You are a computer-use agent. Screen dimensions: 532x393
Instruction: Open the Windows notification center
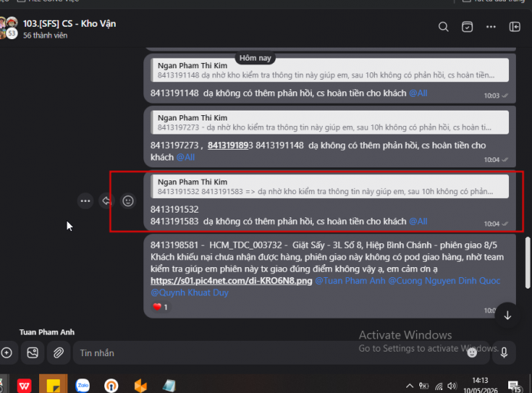(x=514, y=386)
